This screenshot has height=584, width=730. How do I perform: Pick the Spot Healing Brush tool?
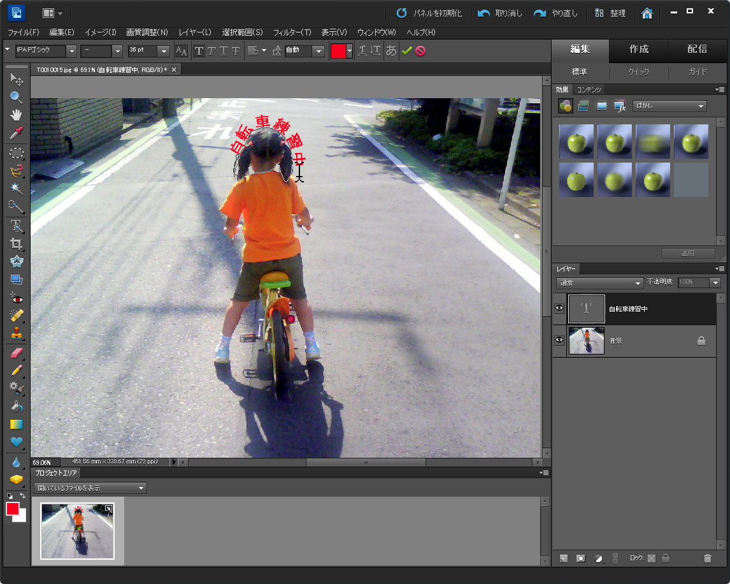16,316
